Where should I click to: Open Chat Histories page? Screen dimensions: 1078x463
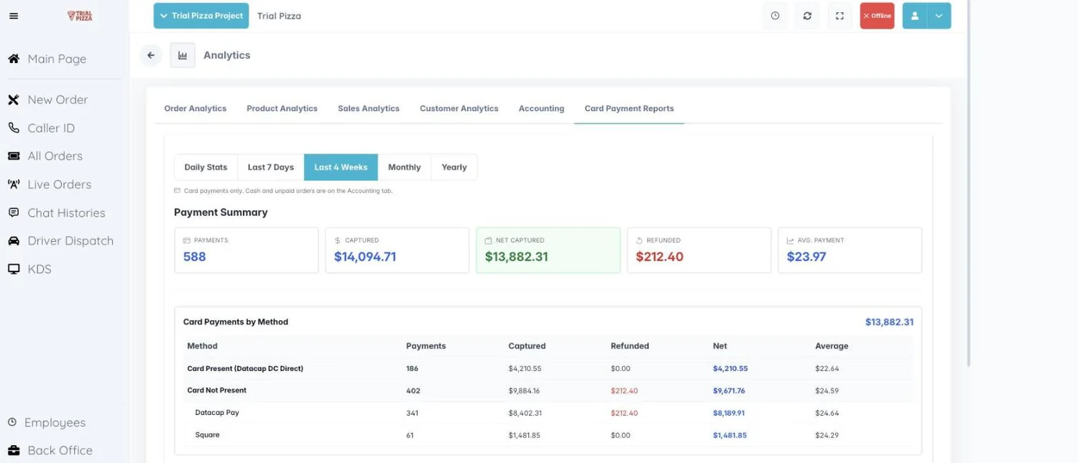pyautogui.click(x=66, y=212)
